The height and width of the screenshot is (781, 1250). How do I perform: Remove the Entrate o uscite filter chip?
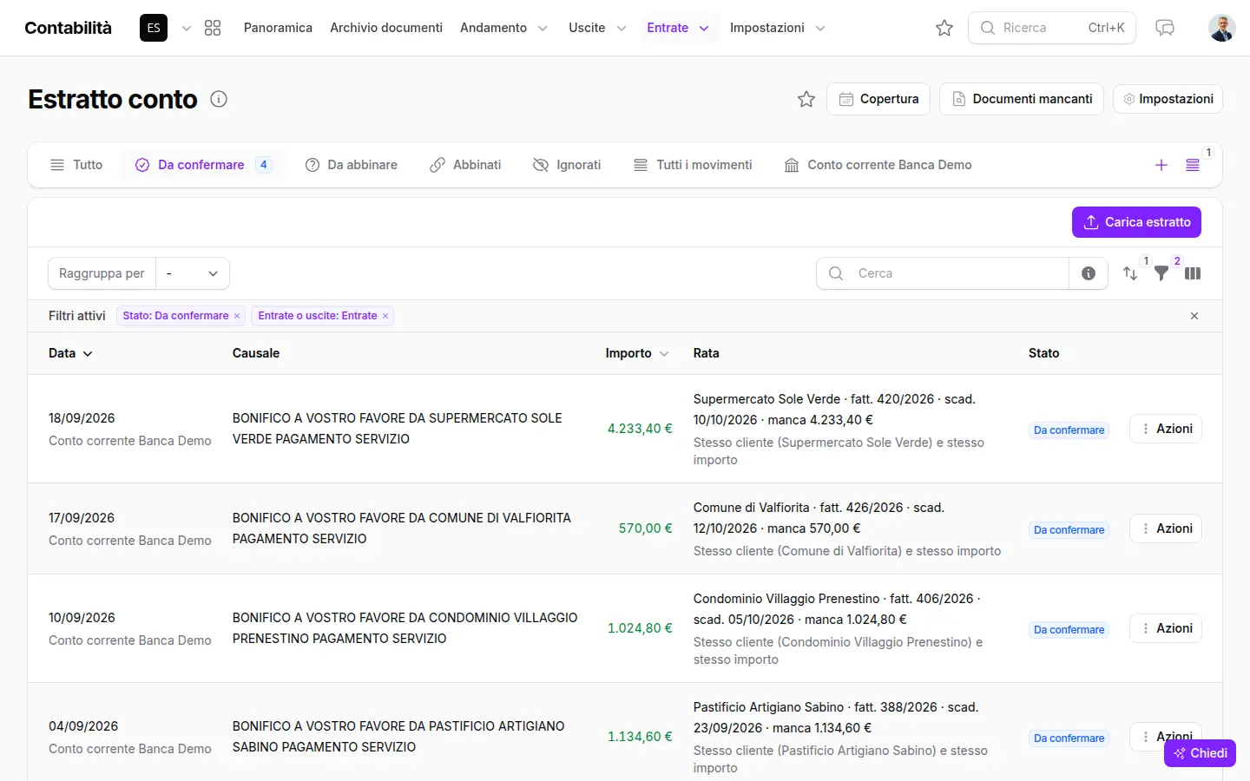385,316
